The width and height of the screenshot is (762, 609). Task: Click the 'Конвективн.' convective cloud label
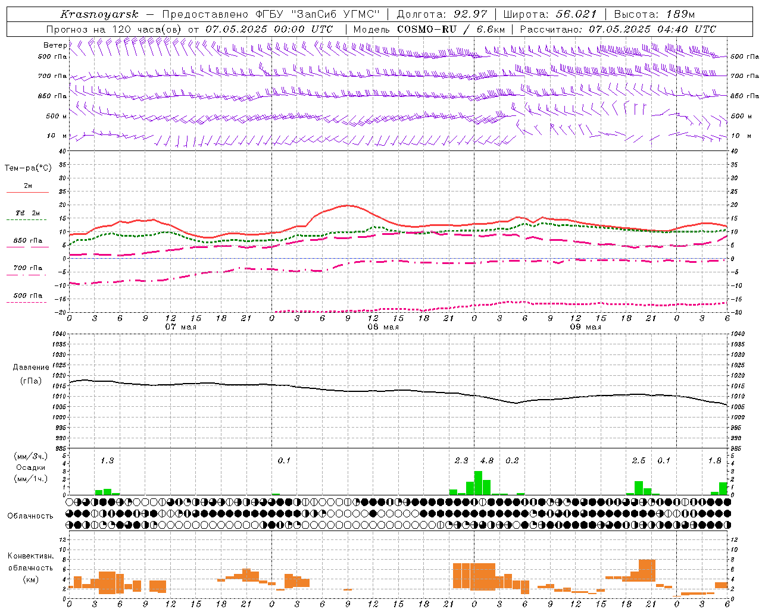click(x=30, y=556)
